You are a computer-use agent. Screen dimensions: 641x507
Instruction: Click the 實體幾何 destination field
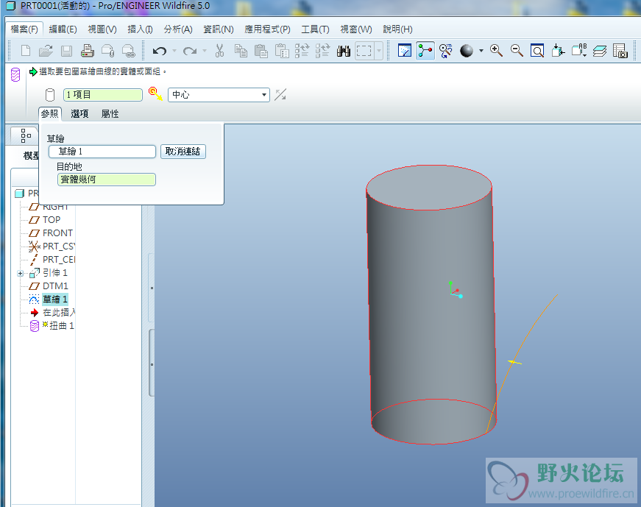pos(107,180)
